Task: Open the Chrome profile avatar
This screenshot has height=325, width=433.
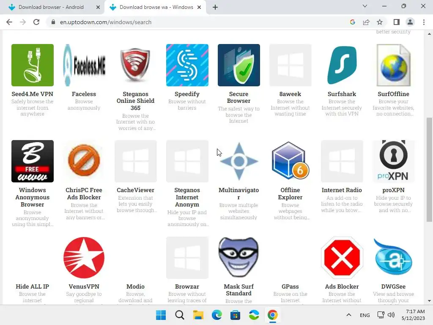Action: click(x=410, y=22)
